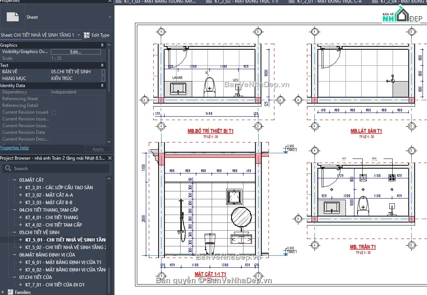The height and width of the screenshot is (295, 427).
Task: Click the search magnifier in Project Browser
Action: [7, 168]
